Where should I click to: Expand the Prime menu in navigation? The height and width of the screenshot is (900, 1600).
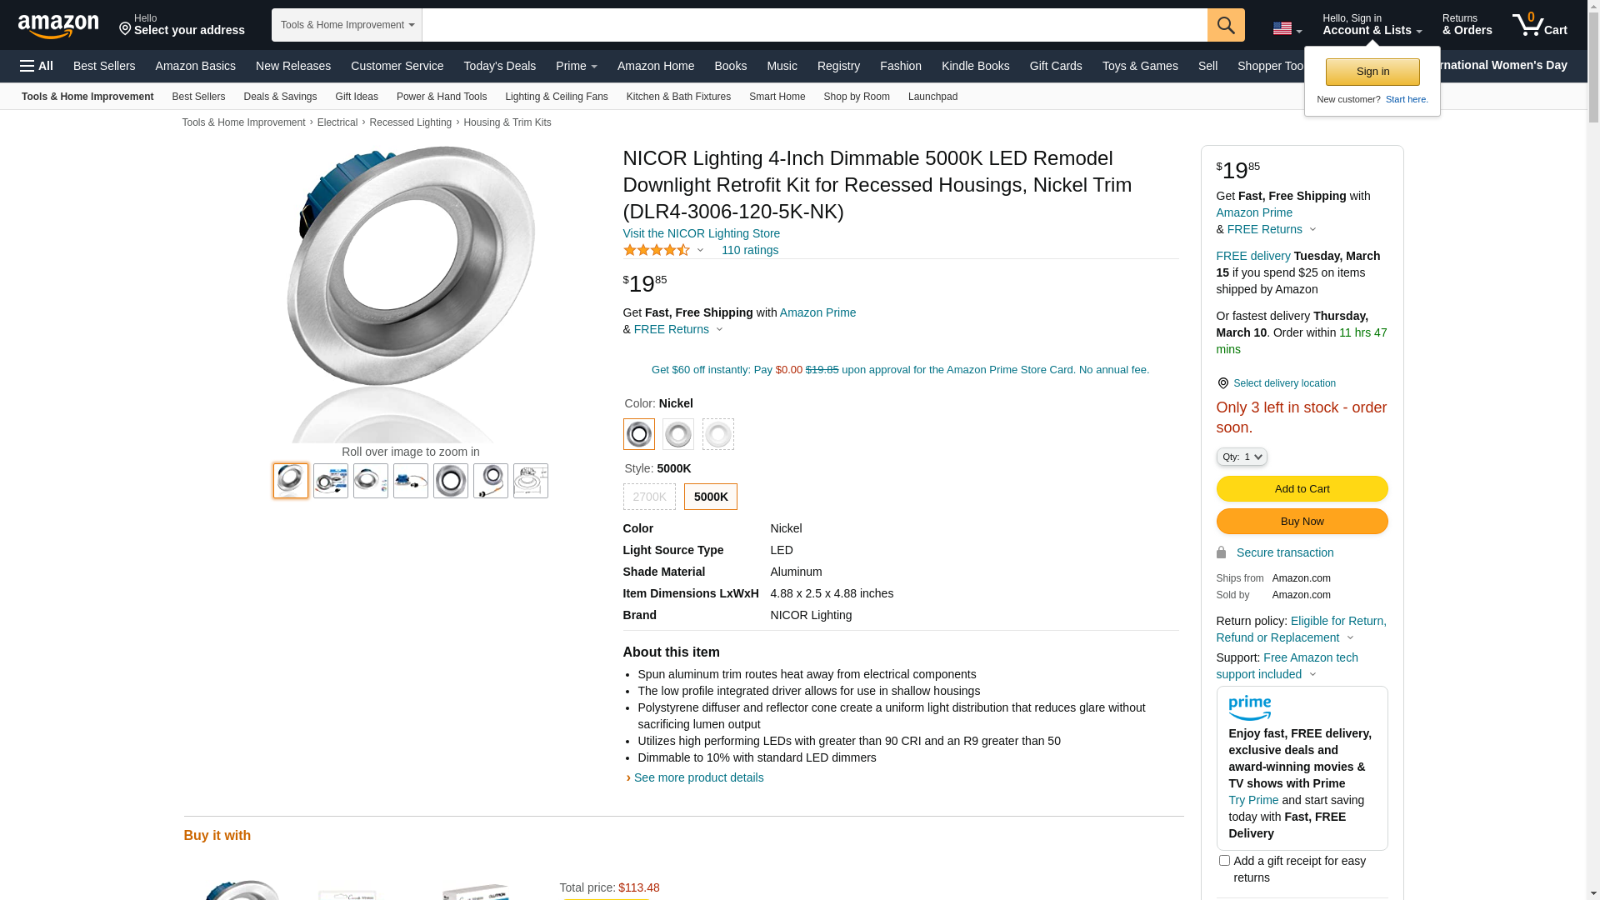tap(576, 66)
